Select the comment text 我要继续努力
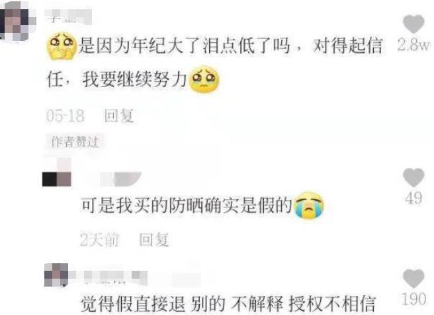Viewport: 434px width, 315px height. tap(134, 80)
